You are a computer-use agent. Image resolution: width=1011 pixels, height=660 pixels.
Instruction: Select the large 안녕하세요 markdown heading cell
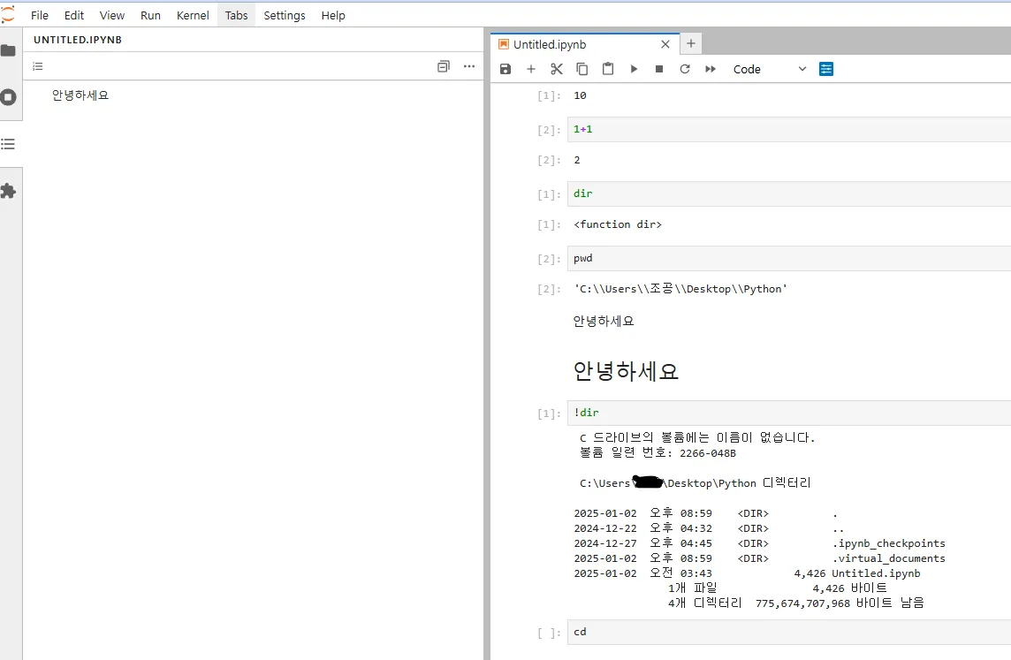click(x=626, y=371)
